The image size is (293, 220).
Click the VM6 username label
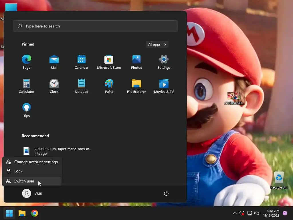tap(38, 194)
